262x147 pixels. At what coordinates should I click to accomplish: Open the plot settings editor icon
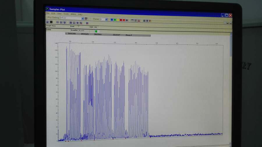tap(86, 19)
